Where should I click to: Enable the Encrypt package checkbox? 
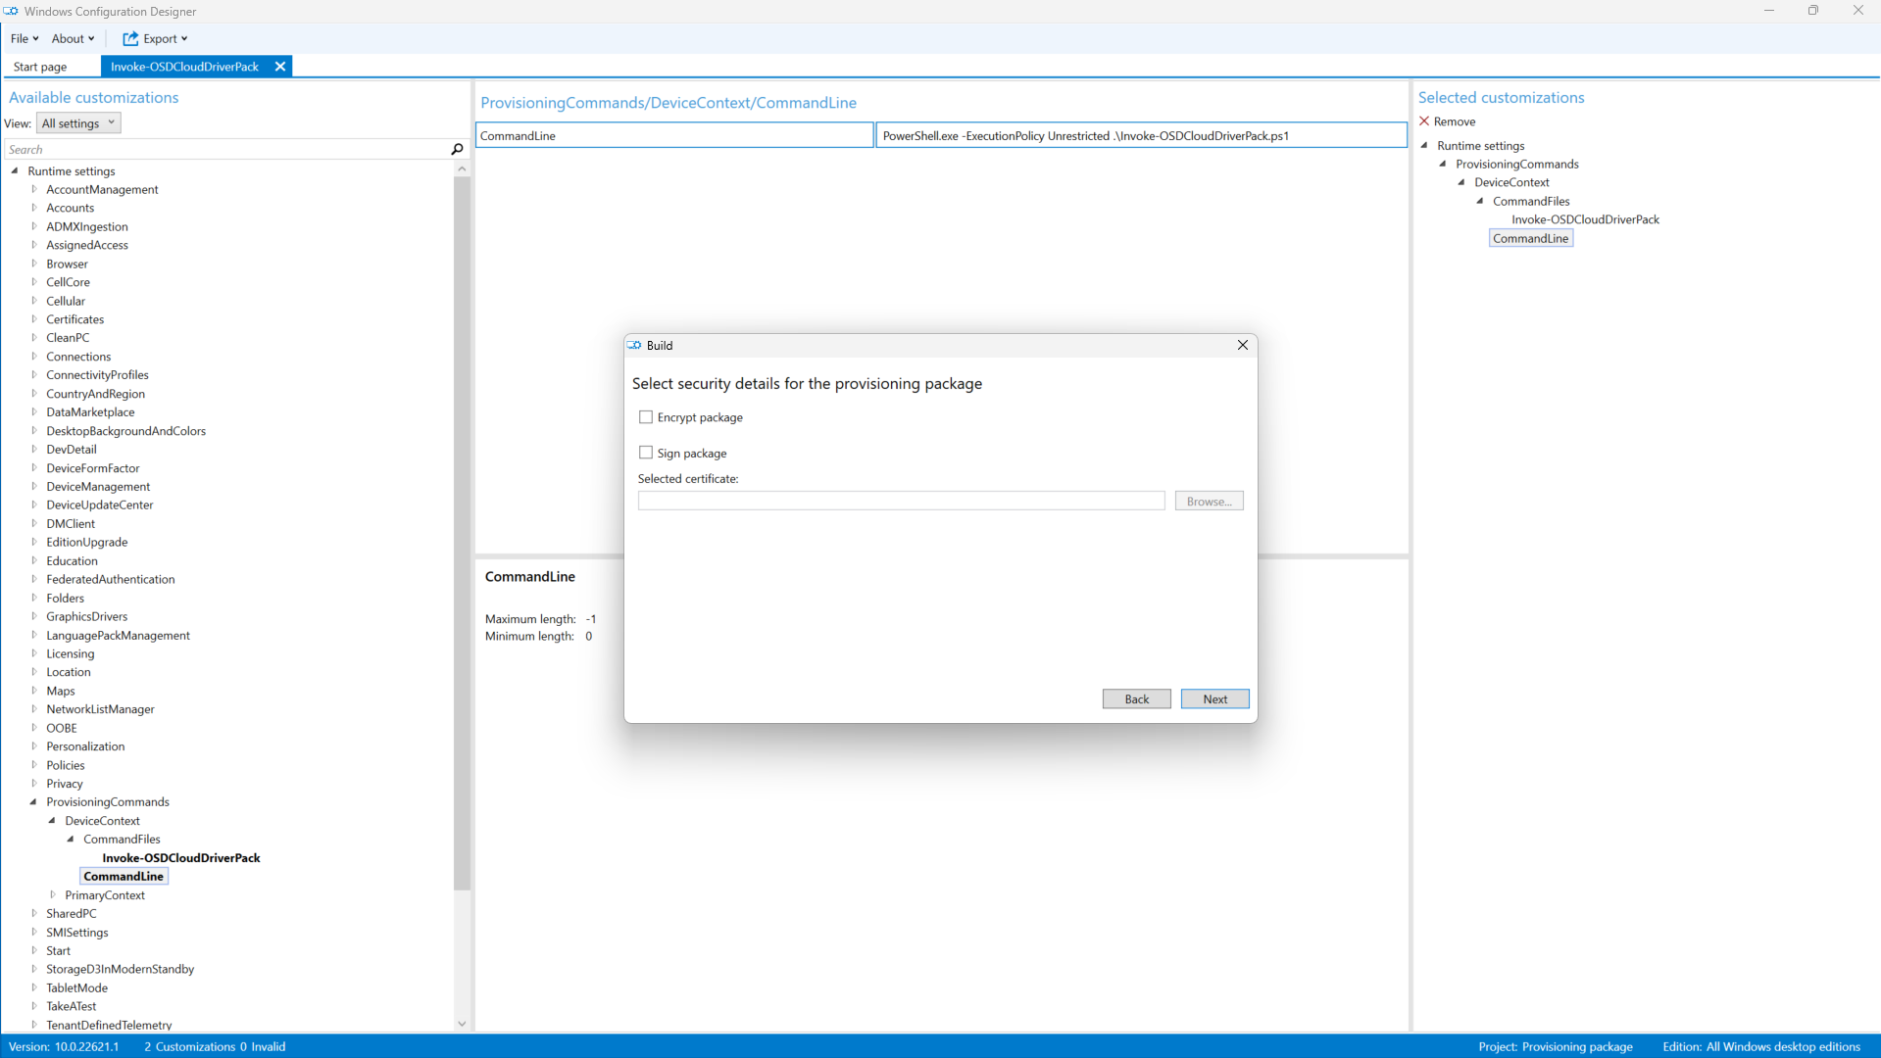646,417
